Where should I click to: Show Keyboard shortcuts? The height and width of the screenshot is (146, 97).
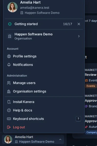pyautogui.click(x=44, y=119)
